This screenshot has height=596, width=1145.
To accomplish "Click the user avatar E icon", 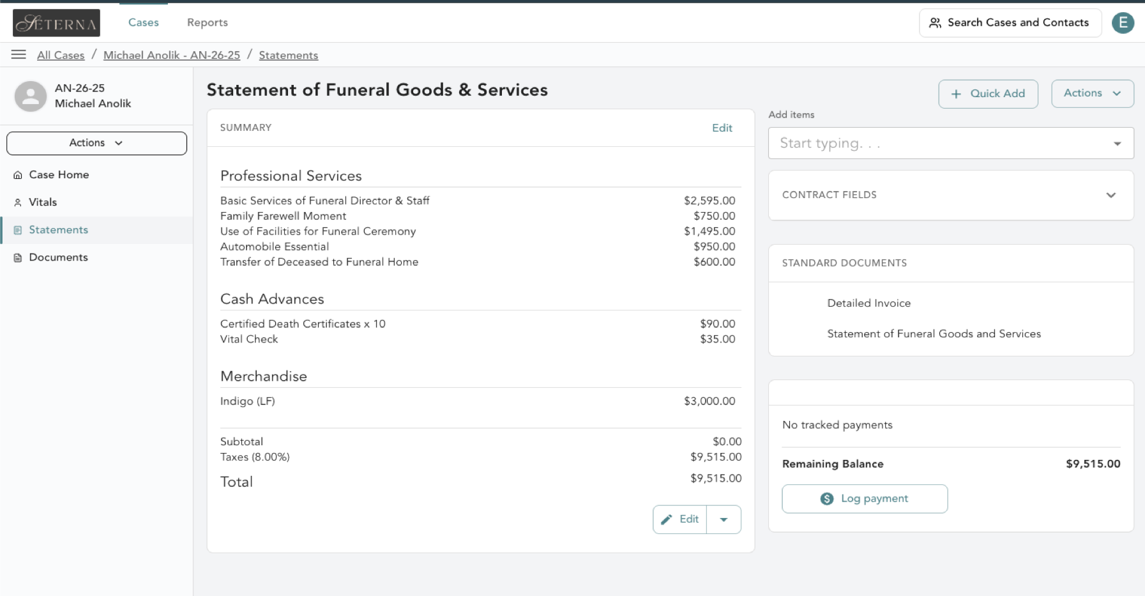I will (x=1122, y=23).
